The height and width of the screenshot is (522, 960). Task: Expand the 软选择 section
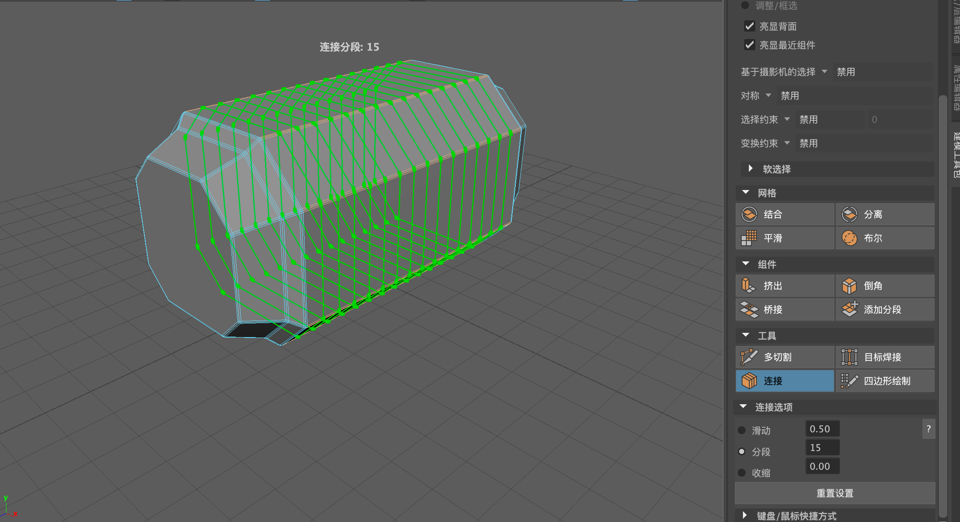pyautogui.click(x=751, y=169)
